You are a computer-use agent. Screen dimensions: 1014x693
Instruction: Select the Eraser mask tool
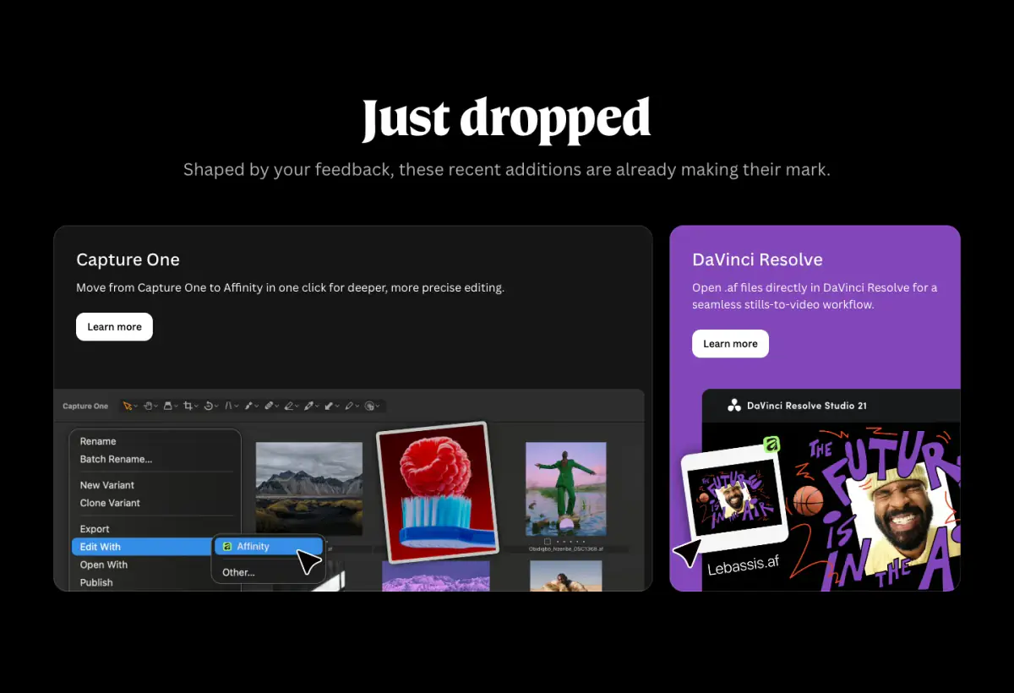[288, 407]
